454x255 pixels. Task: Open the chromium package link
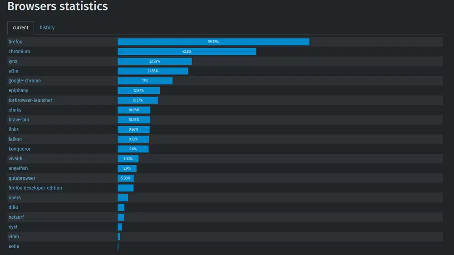[x=19, y=52]
